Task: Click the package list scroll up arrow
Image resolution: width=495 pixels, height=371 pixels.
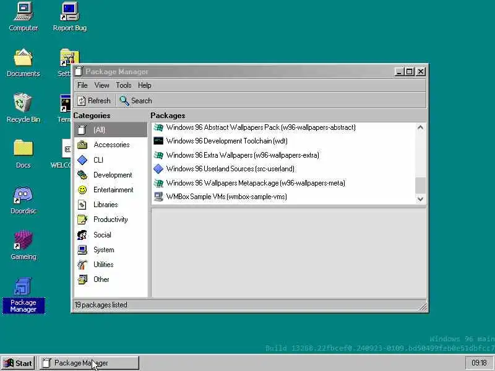Action: click(x=421, y=127)
